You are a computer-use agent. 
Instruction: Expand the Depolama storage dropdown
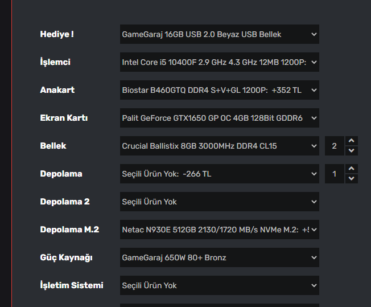coord(219,174)
